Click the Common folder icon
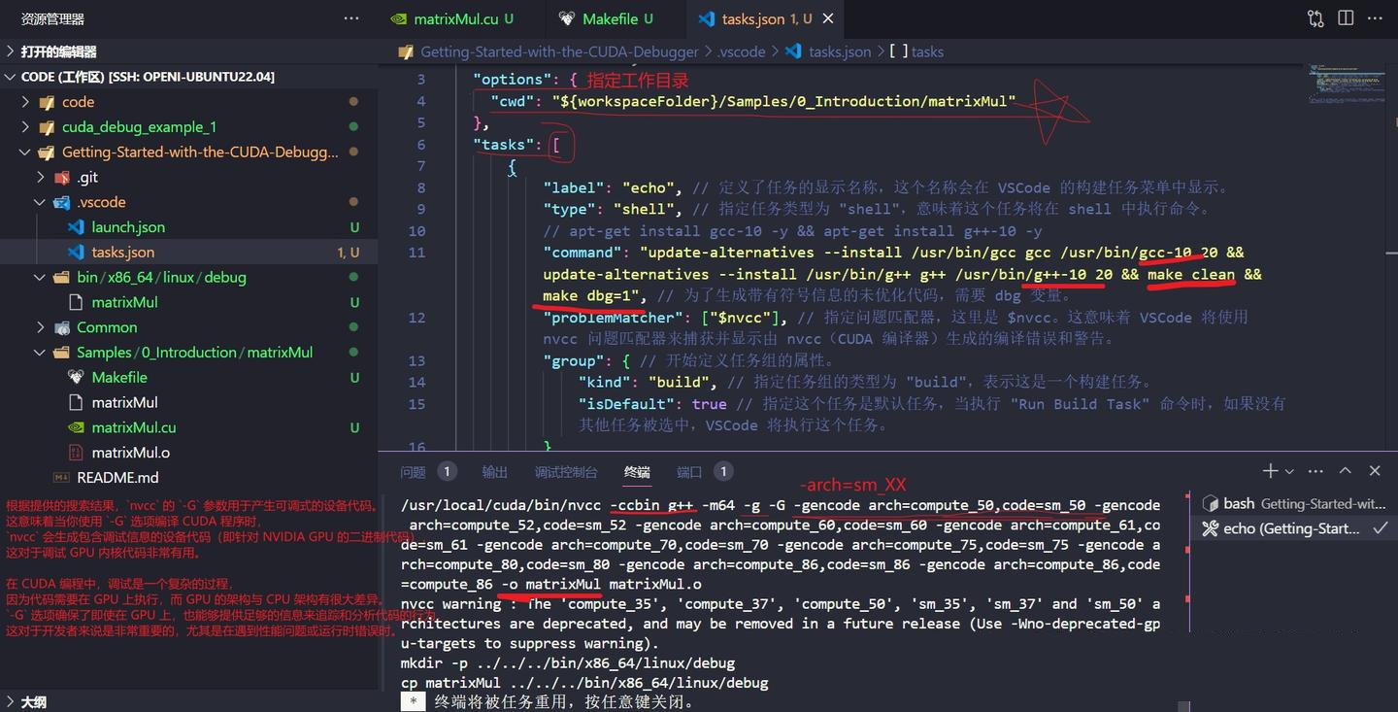1398x712 pixels. coord(61,327)
